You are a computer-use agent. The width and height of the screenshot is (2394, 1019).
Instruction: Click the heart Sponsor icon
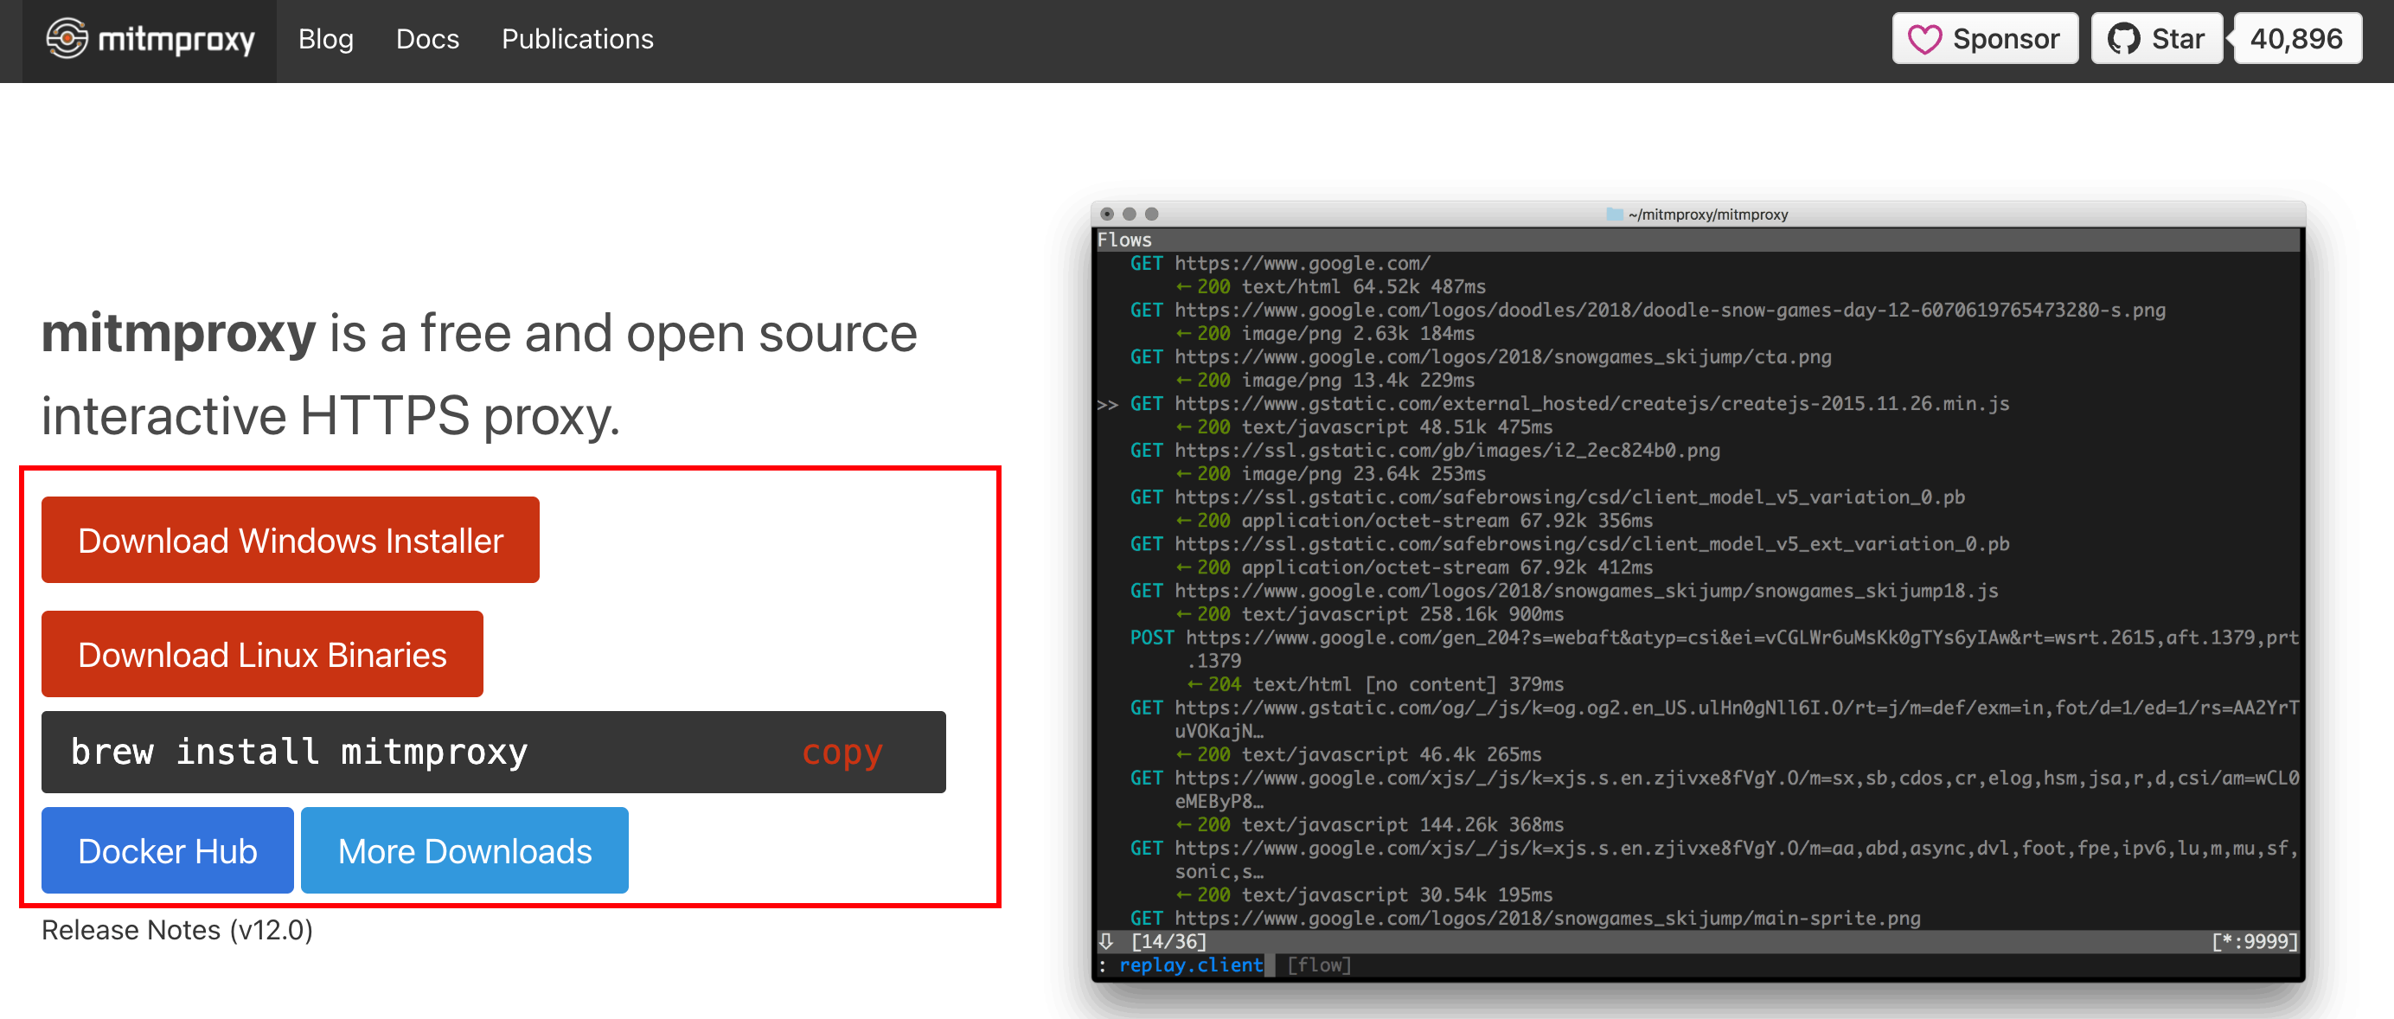pyautogui.click(x=1924, y=39)
